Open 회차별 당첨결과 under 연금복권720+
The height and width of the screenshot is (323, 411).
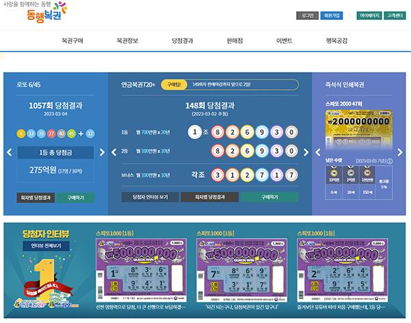(210, 197)
